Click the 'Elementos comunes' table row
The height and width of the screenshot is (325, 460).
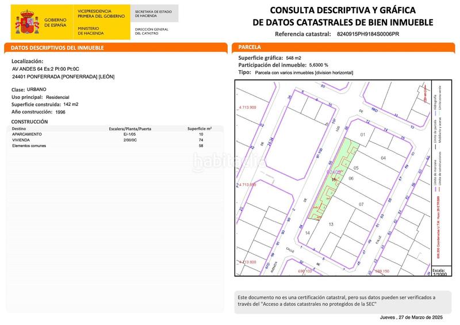click(114, 146)
